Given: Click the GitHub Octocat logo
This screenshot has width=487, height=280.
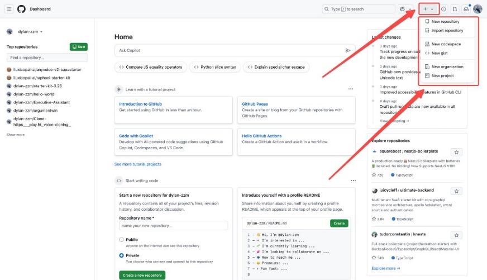Looking at the screenshot, I should click(21, 9).
